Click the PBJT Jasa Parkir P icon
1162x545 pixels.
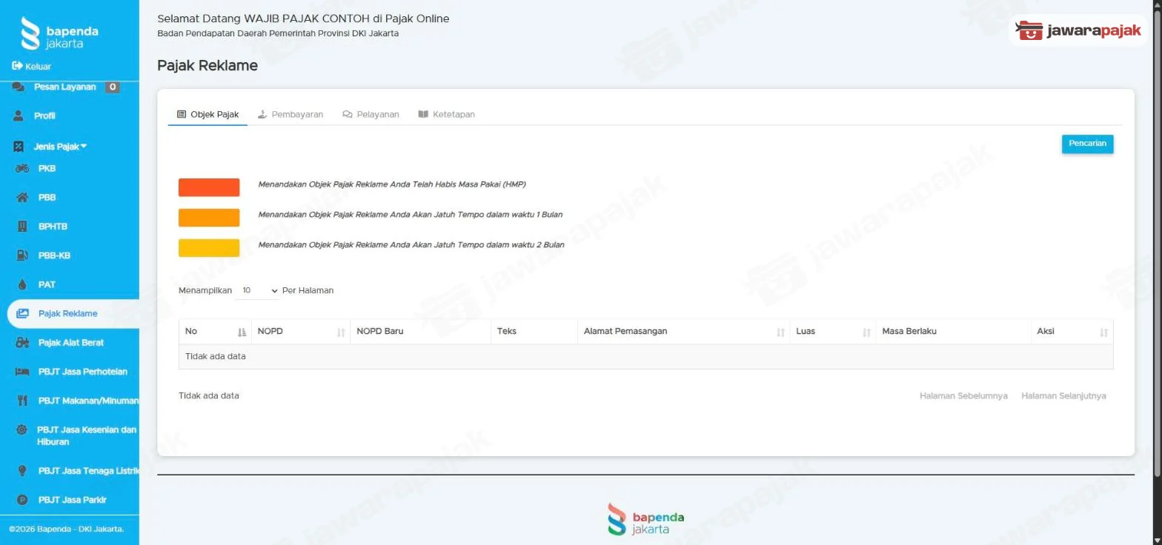click(22, 500)
